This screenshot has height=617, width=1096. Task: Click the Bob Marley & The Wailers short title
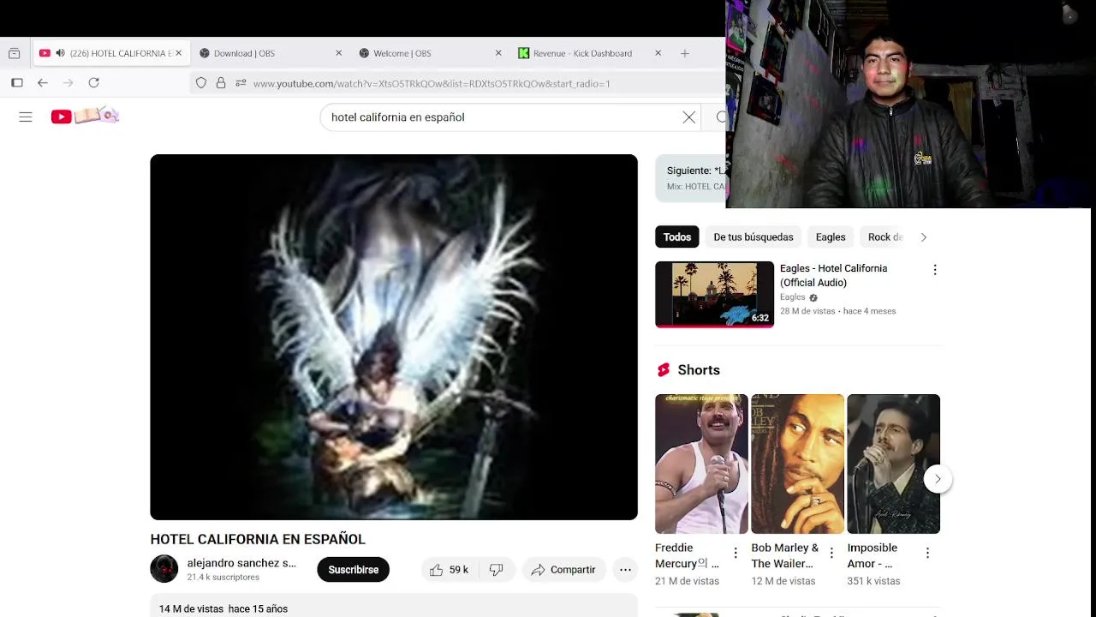click(x=785, y=555)
